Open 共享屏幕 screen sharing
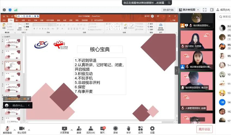Viewport: 231px width, 135px height. coord(64,129)
